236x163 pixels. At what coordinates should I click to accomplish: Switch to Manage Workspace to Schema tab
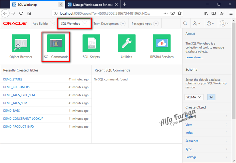point(93,5)
